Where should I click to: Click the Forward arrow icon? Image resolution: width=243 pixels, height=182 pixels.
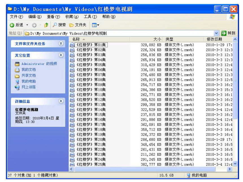(x=34, y=25)
